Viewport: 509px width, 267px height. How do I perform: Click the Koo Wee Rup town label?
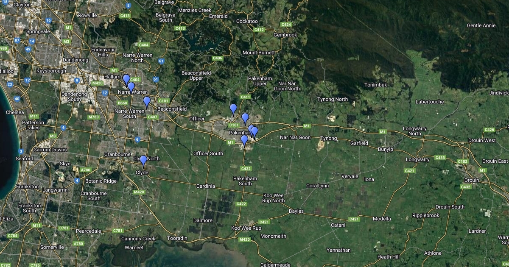pos(246,228)
